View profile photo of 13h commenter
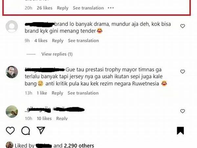 pos(12,72)
